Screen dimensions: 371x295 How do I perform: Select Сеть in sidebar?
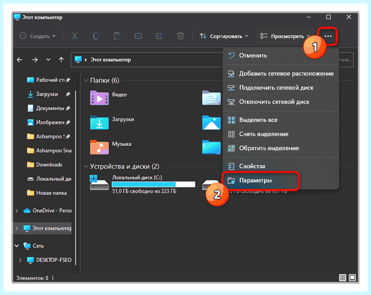[x=33, y=246]
